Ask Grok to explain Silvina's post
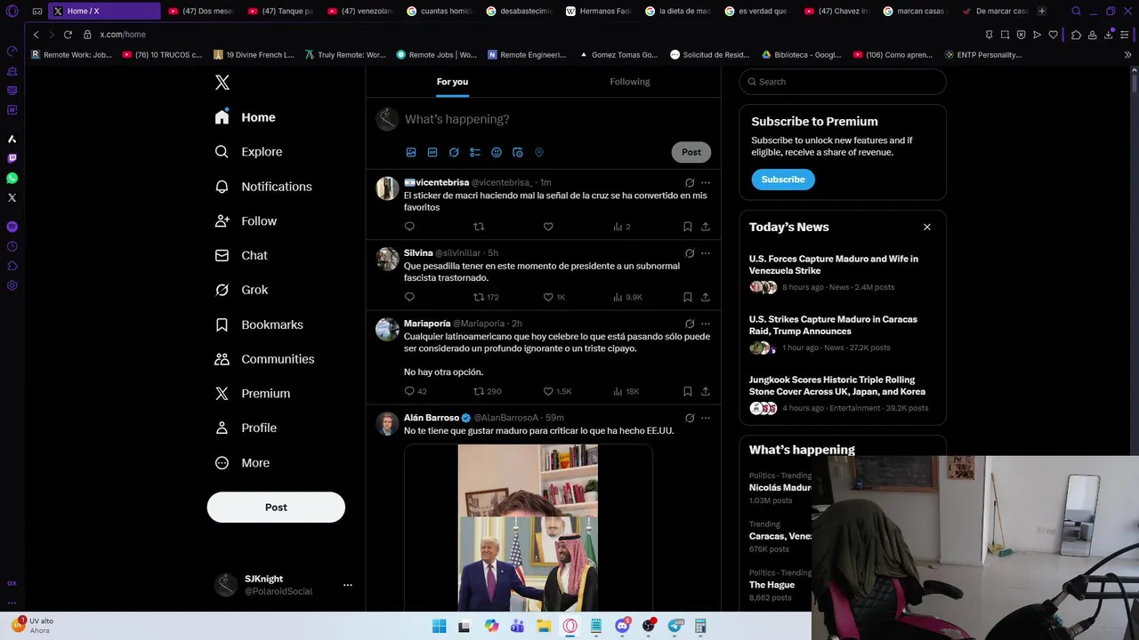 coord(690,253)
